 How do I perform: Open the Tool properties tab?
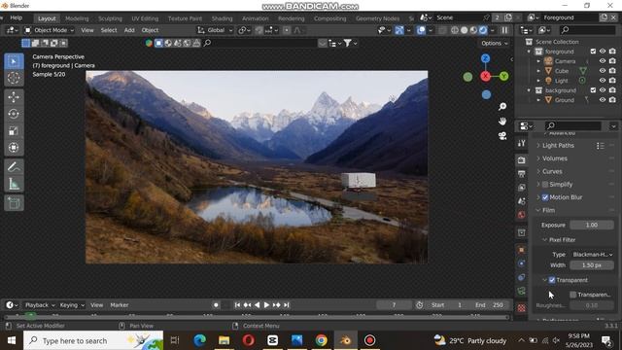pyautogui.click(x=522, y=143)
